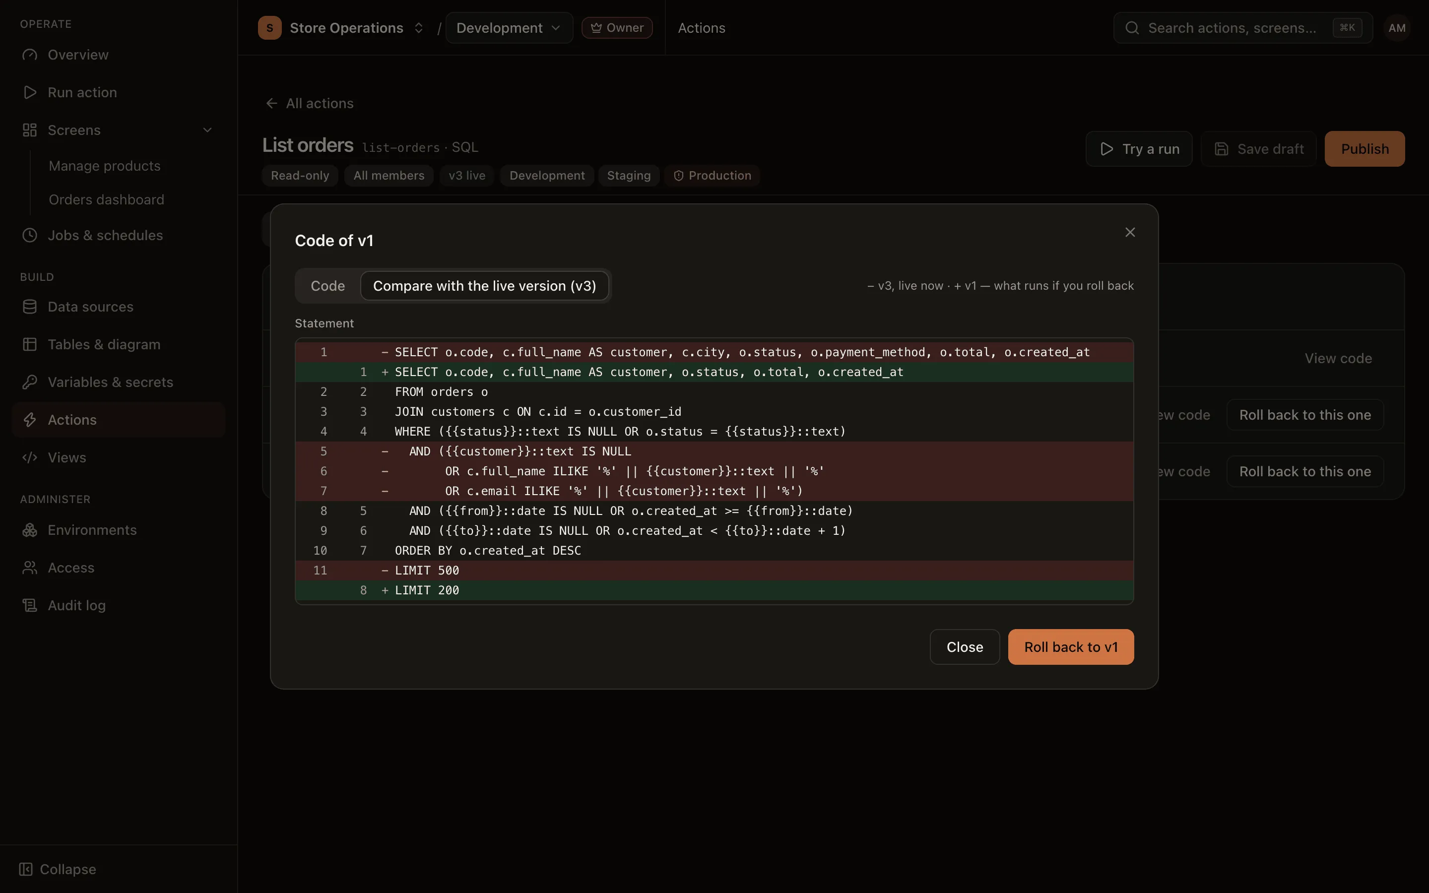
Task: Click the Access people icon
Action: coord(30,568)
